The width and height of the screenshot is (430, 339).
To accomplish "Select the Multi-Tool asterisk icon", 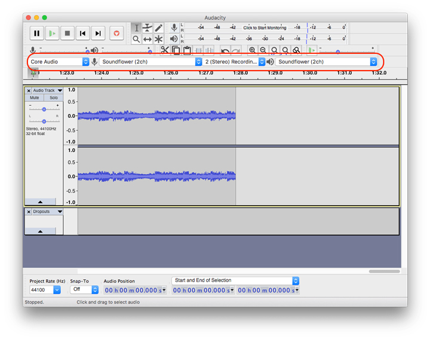I will 159,39.
